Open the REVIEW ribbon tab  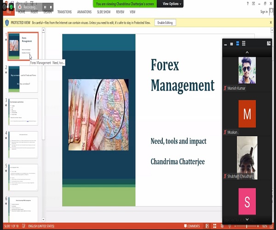pyautogui.click(x=120, y=12)
